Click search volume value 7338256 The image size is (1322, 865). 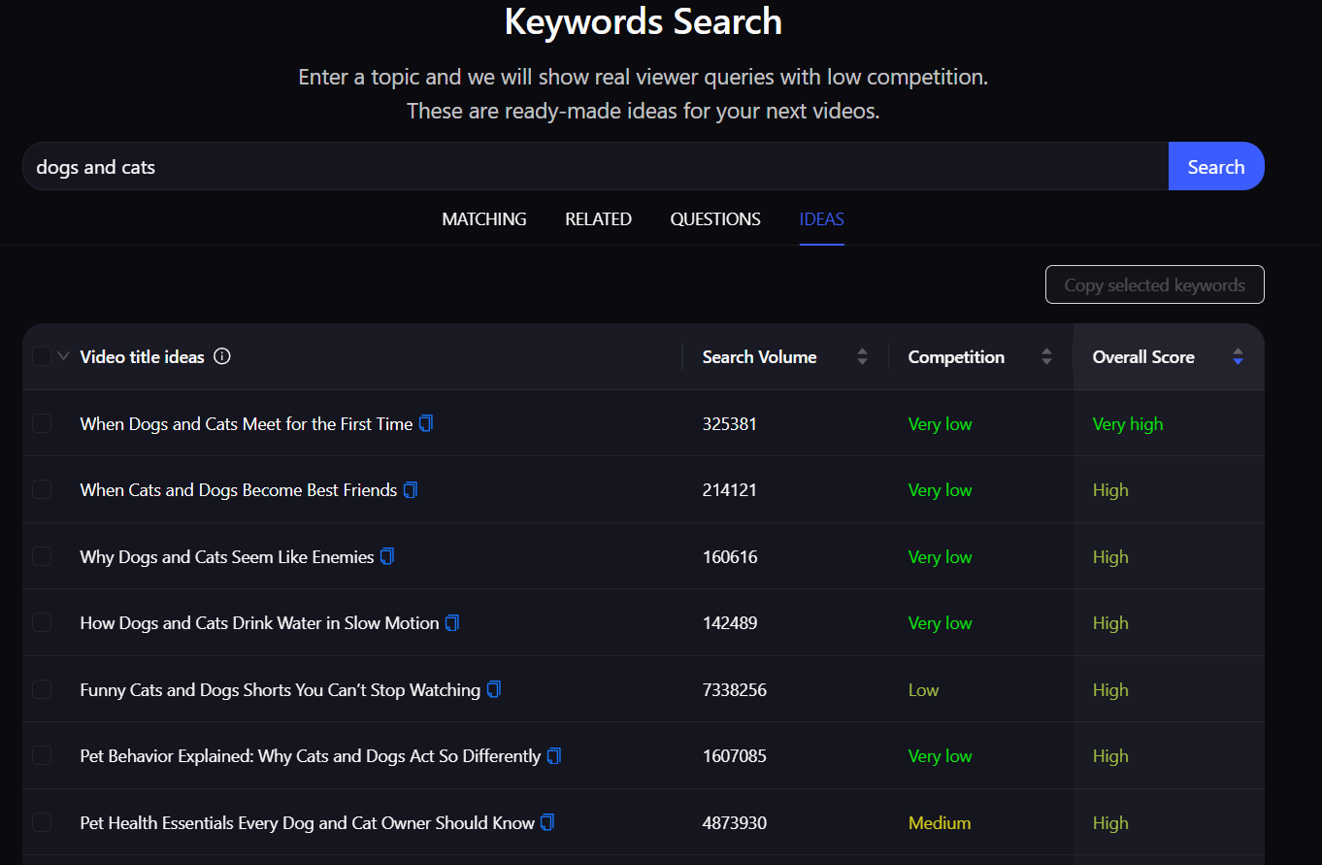pos(735,689)
